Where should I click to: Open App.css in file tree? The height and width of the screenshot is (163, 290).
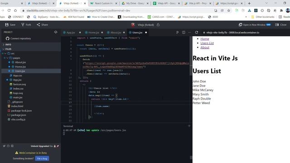(17, 76)
